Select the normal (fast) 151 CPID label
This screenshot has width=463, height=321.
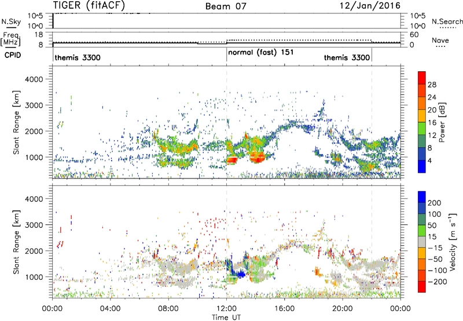tap(261, 52)
